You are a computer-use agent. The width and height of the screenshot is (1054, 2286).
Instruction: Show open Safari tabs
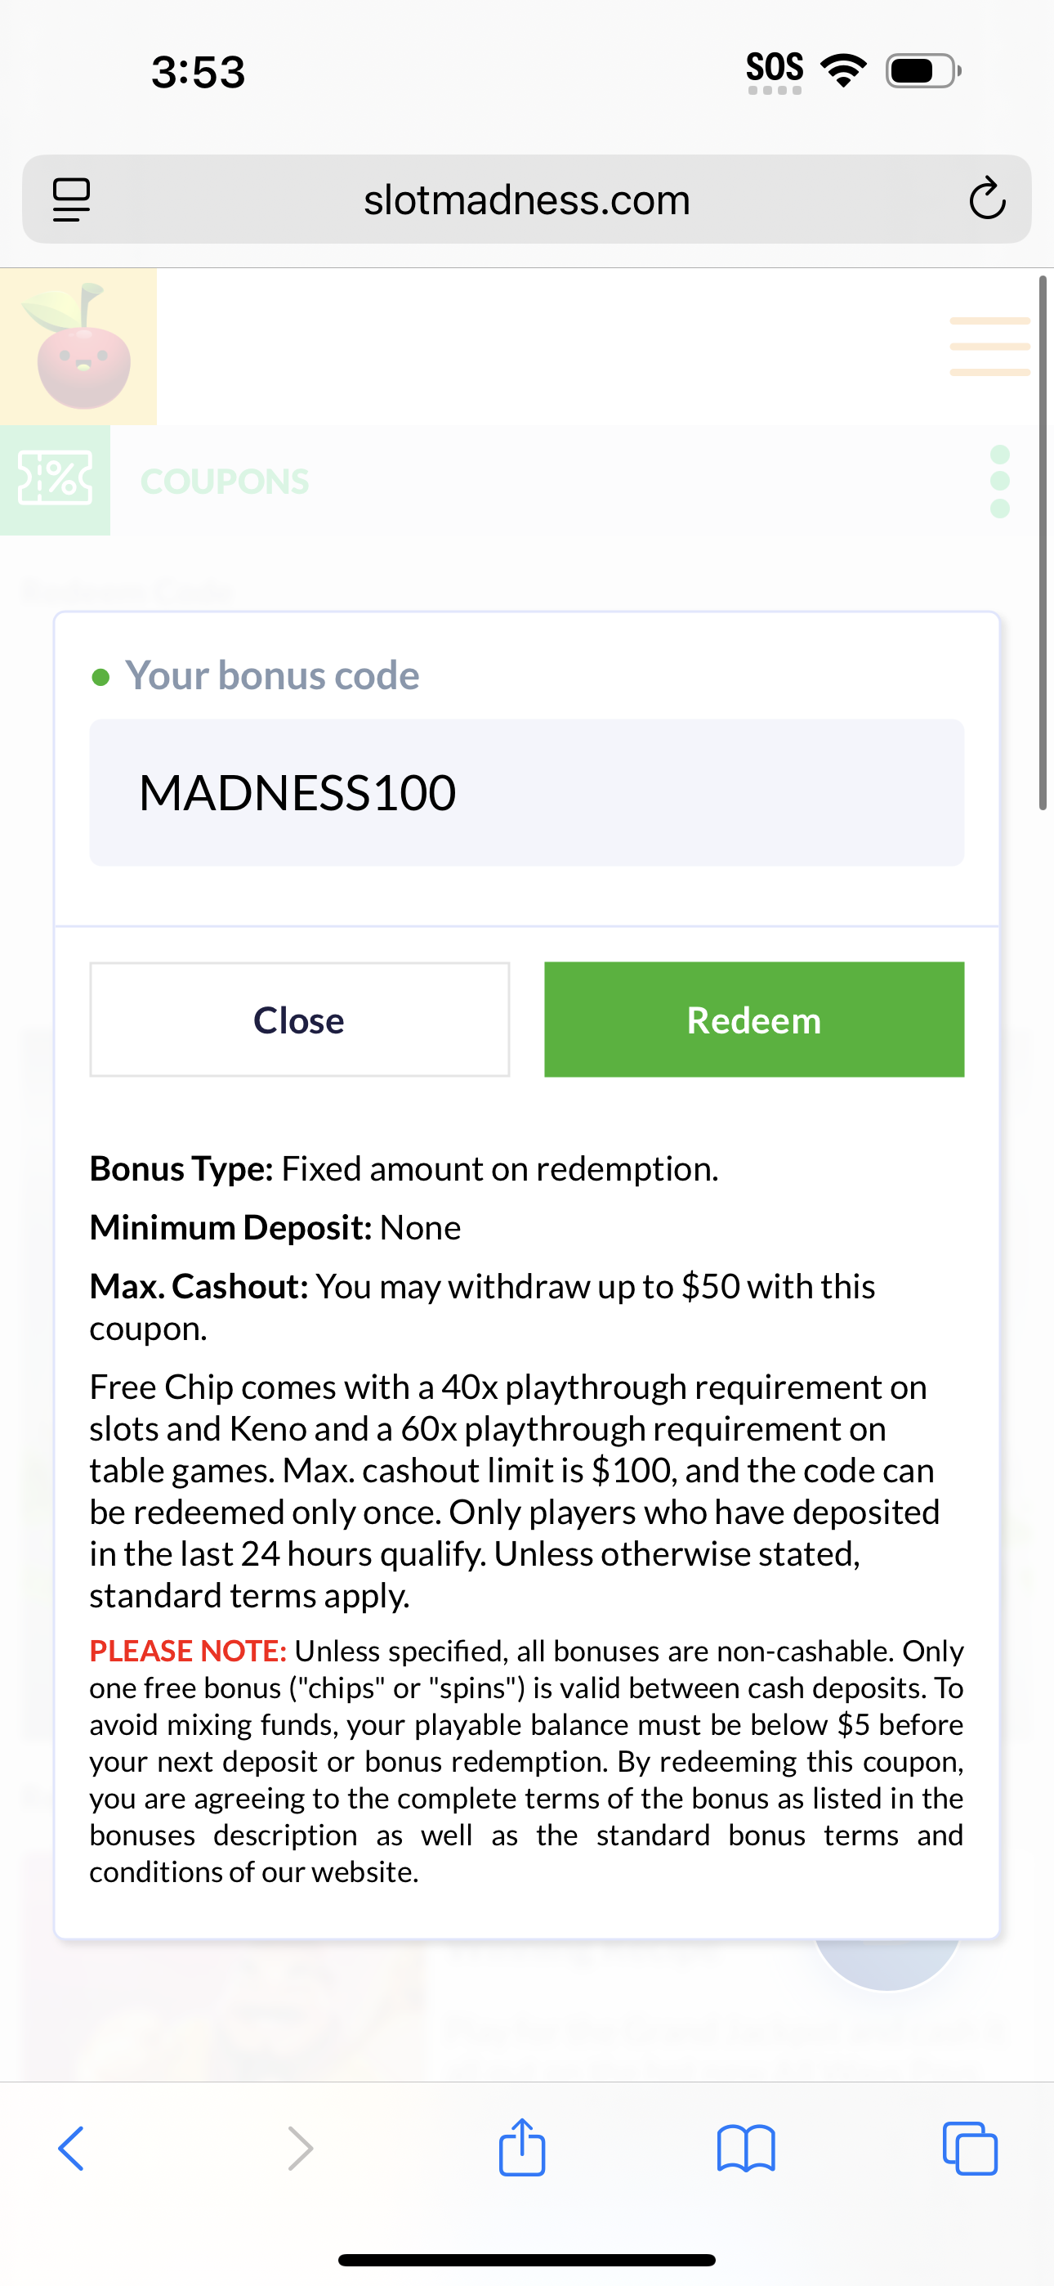[x=970, y=2149]
